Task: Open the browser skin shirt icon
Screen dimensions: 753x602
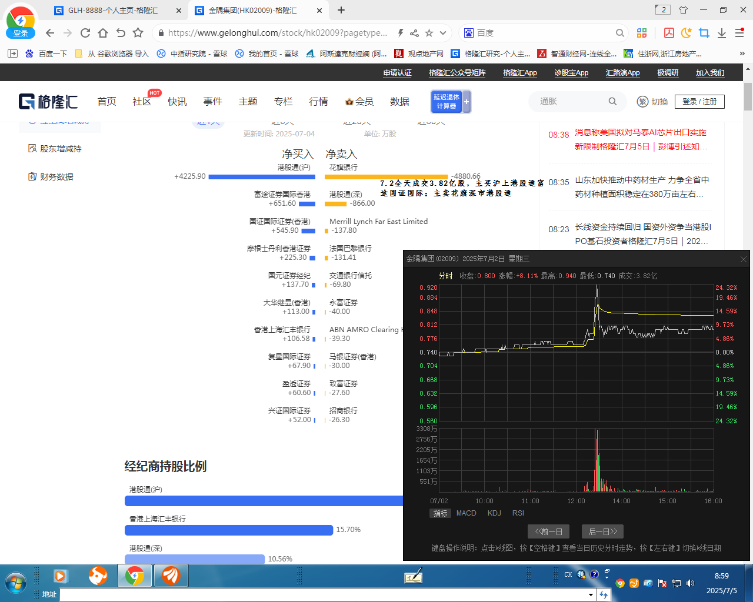Action: (x=683, y=10)
